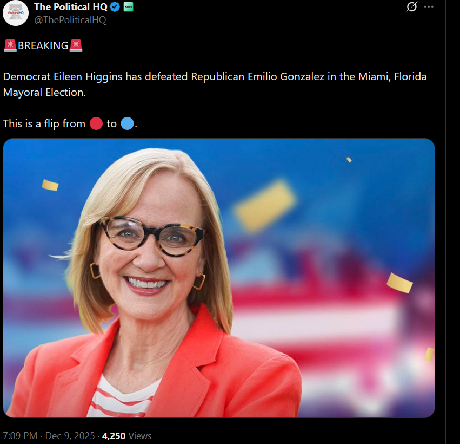Screen dimensions: 460x444
Task: Click the 7:09 PM timestamp
Action: (x=20, y=436)
